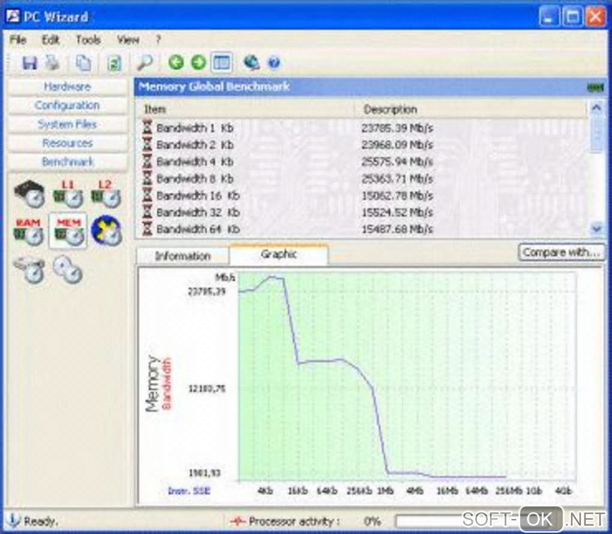Click the status bar Ready icon
The image size is (612, 534).
[13, 520]
